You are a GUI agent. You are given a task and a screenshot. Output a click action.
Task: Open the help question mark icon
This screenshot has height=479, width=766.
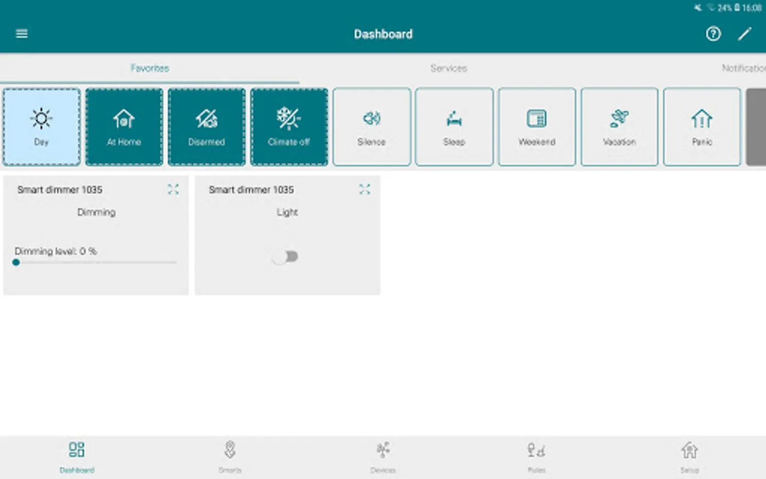[713, 34]
